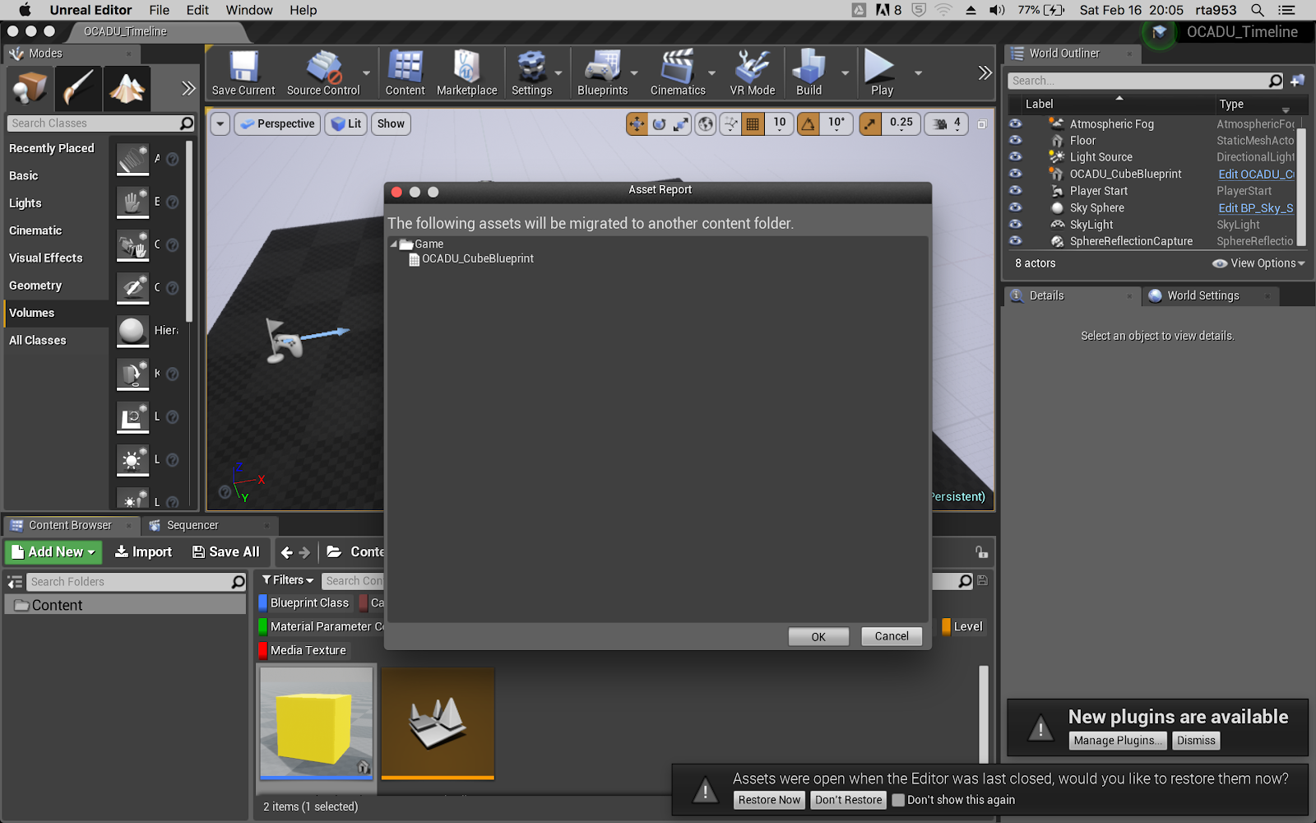Open the Lit view mode dropdown
Image resolution: width=1316 pixels, height=823 pixels.
(346, 124)
